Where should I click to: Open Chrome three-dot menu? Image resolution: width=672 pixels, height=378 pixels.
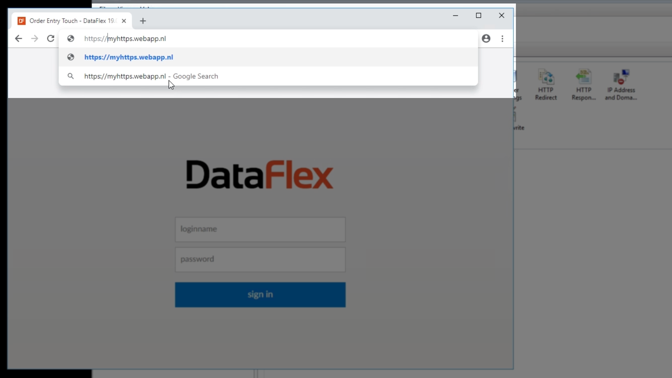(x=503, y=38)
